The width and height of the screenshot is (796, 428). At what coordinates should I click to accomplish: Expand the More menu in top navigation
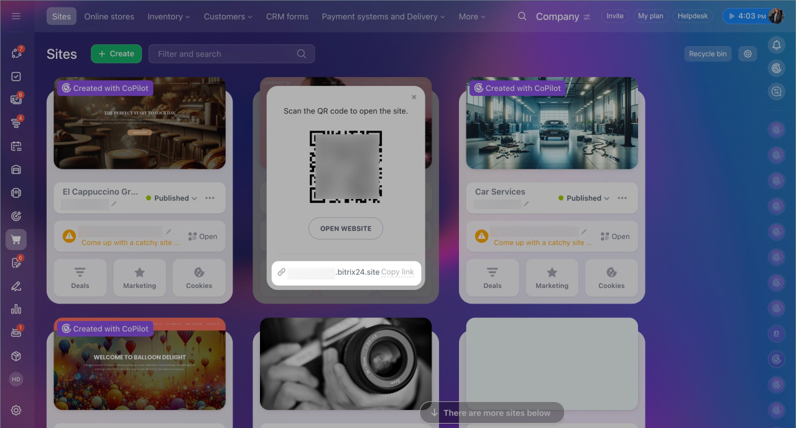(x=472, y=17)
